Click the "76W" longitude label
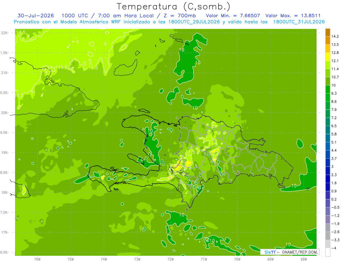The width and height of the screenshot is (341, 263). pyautogui.click(x=37, y=259)
